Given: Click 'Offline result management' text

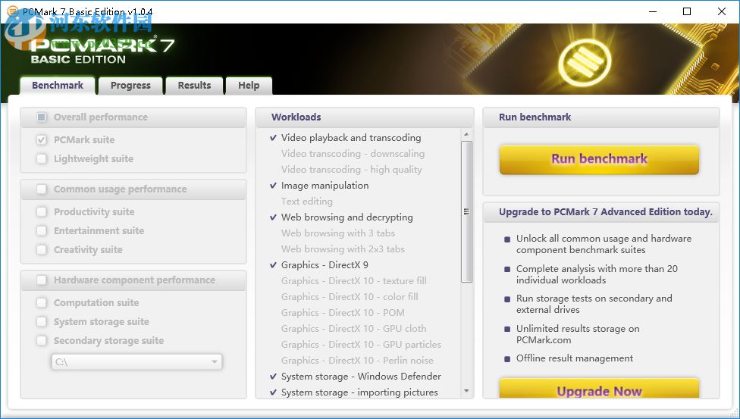Looking at the screenshot, I should pos(575,358).
